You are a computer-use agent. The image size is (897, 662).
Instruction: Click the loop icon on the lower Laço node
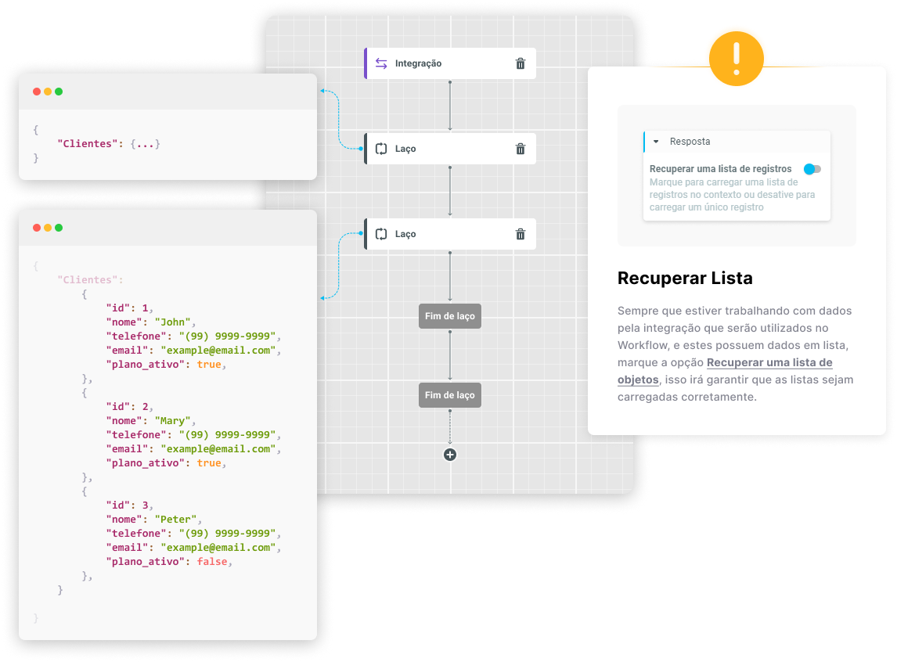[x=381, y=234]
